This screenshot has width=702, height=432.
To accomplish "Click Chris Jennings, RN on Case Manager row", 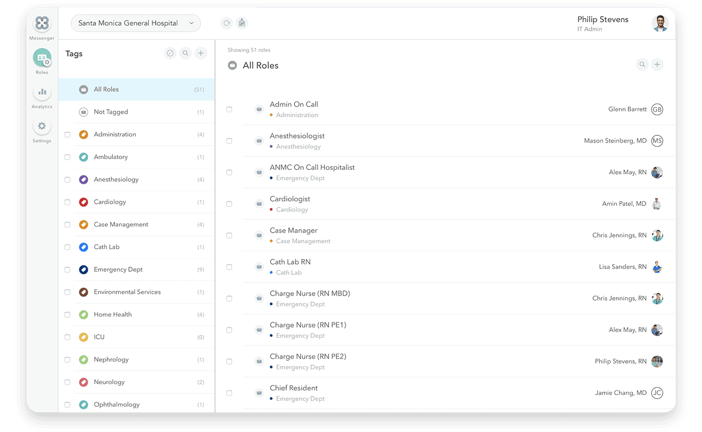I will [619, 235].
